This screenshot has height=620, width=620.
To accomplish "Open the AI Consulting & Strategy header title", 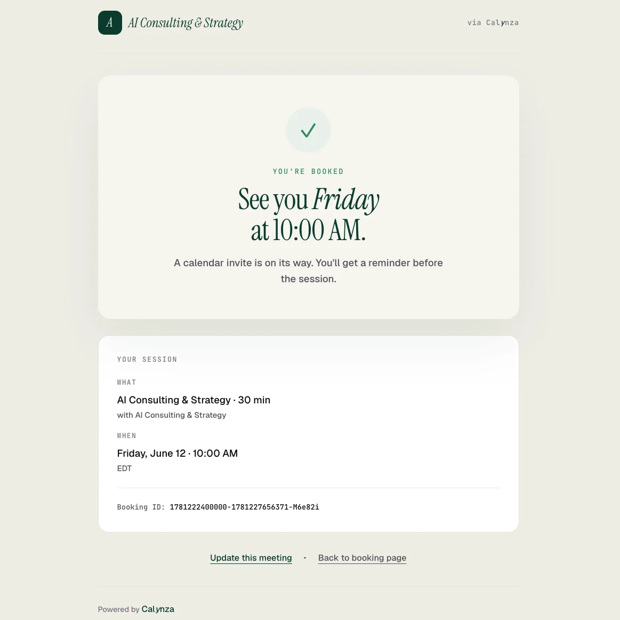I will [x=186, y=23].
